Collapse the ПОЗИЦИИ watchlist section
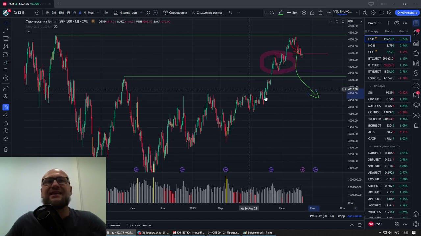This screenshot has width=421, height=236. point(371,86)
